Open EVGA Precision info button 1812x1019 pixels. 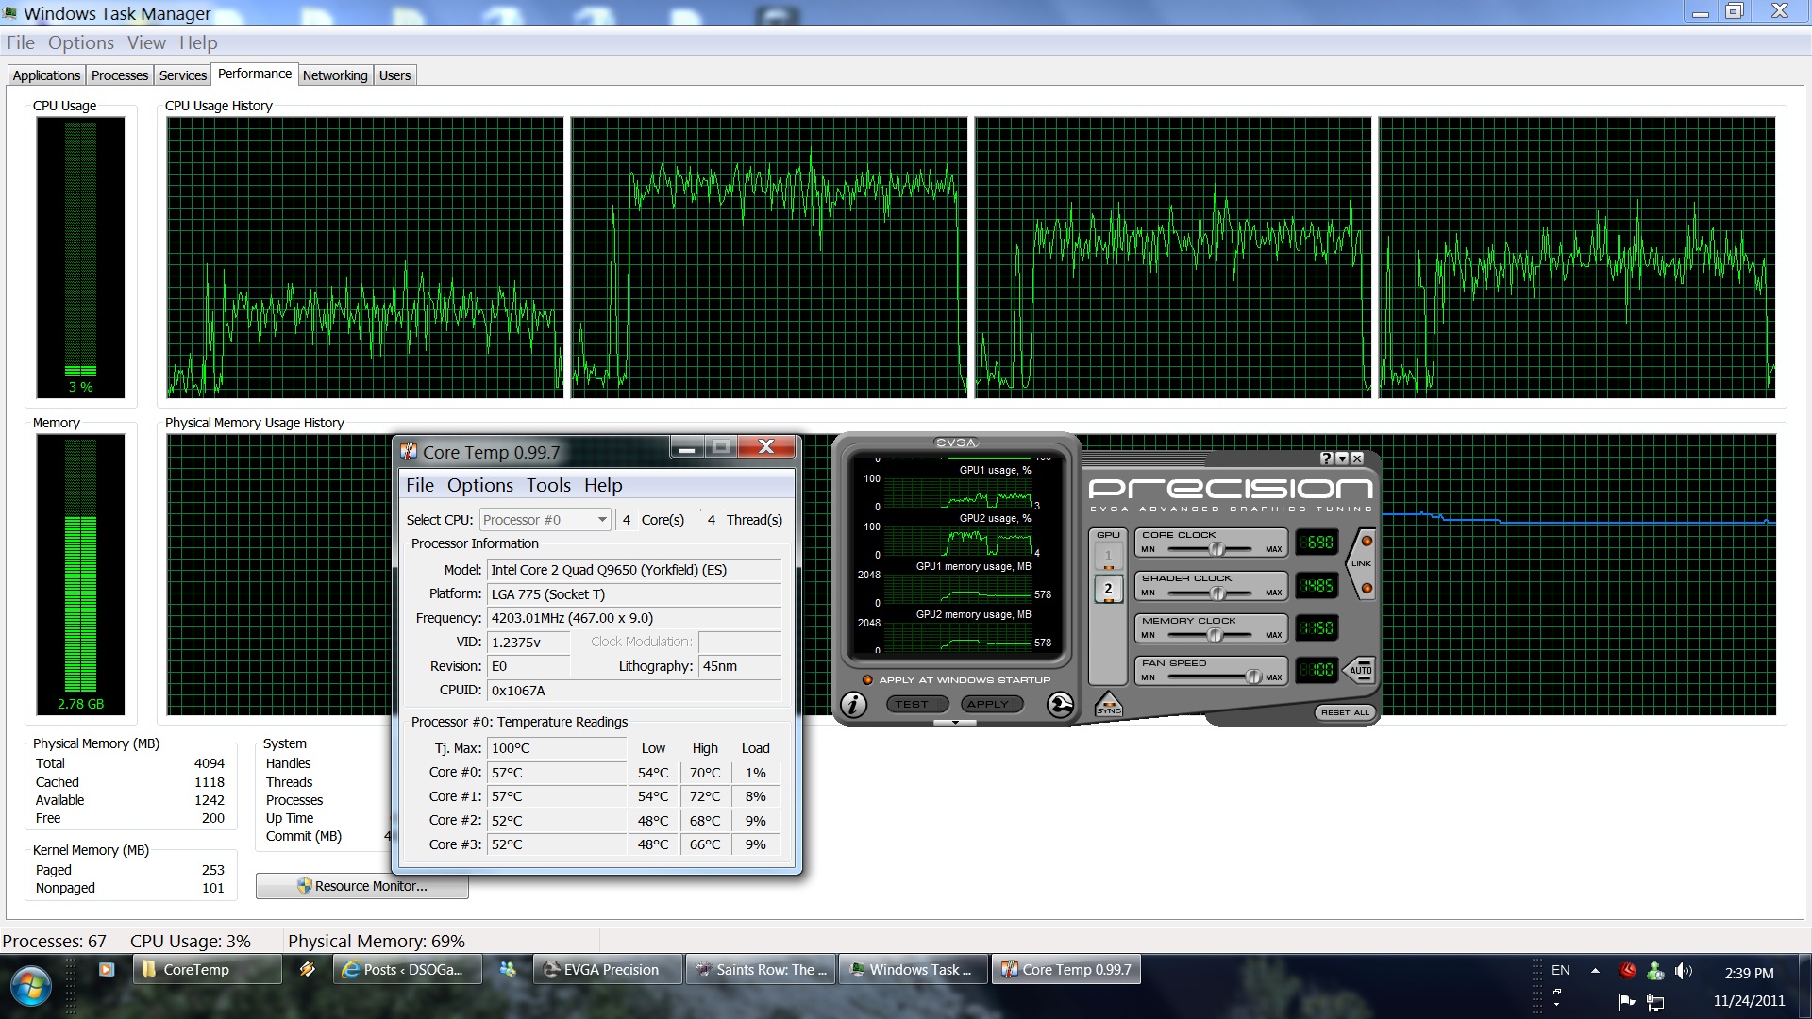tap(853, 705)
